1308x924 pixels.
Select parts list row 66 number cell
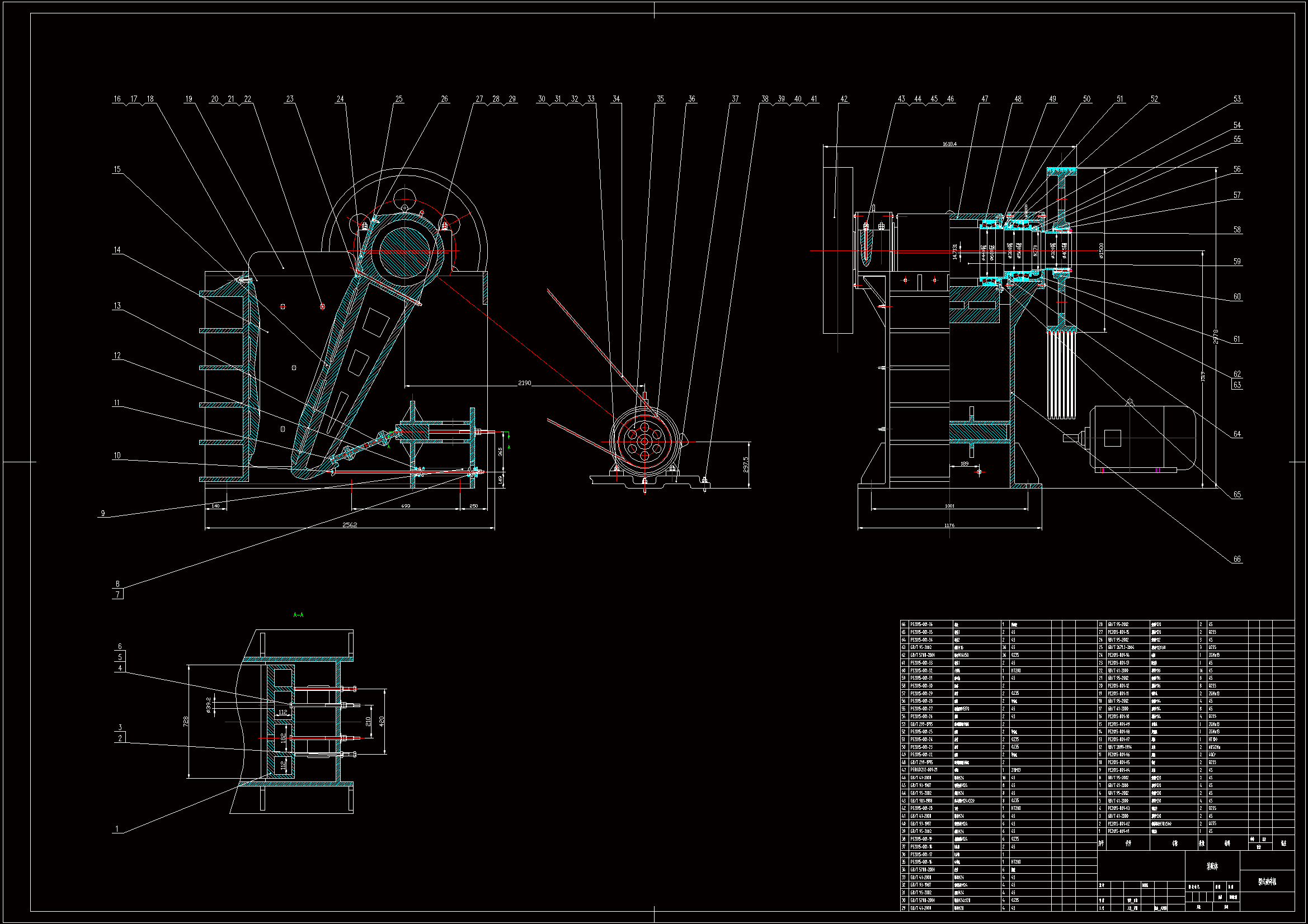(x=904, y=624)
